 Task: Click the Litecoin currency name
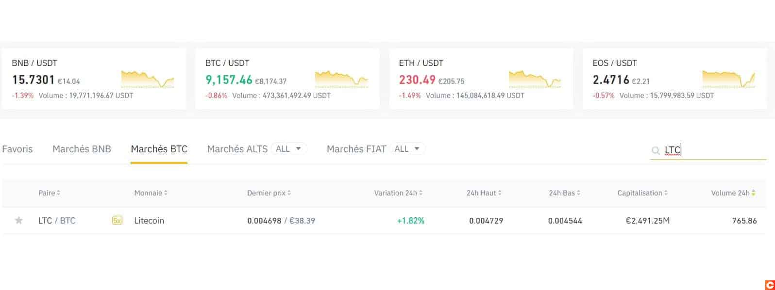149,221
